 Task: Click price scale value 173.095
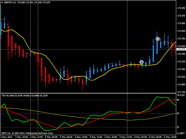(181, 23)
